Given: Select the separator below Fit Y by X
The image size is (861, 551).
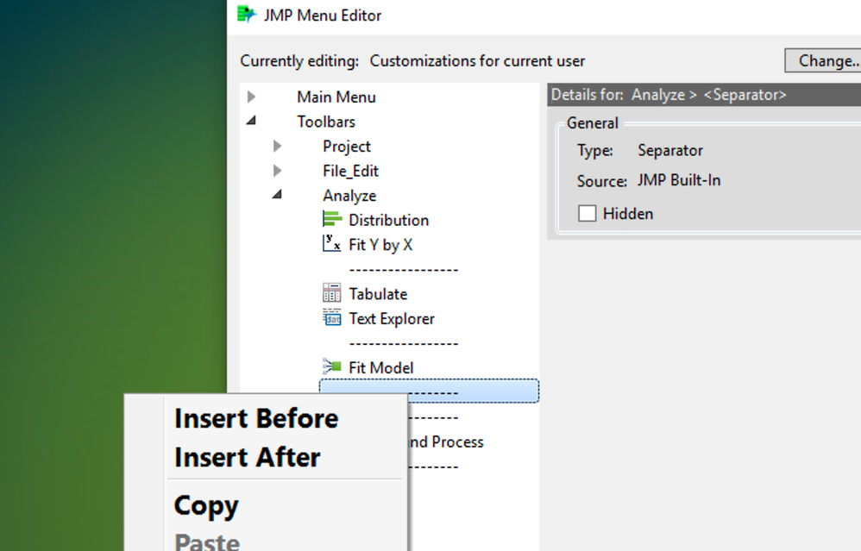Looking at the screenshot, I should (404, 269).
